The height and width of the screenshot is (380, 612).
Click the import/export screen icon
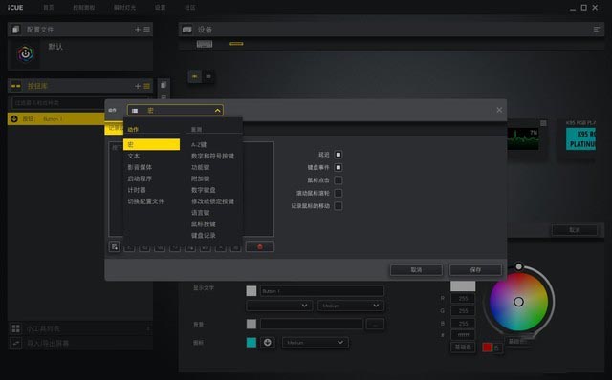pyautogui.click(x=16, y=344)
